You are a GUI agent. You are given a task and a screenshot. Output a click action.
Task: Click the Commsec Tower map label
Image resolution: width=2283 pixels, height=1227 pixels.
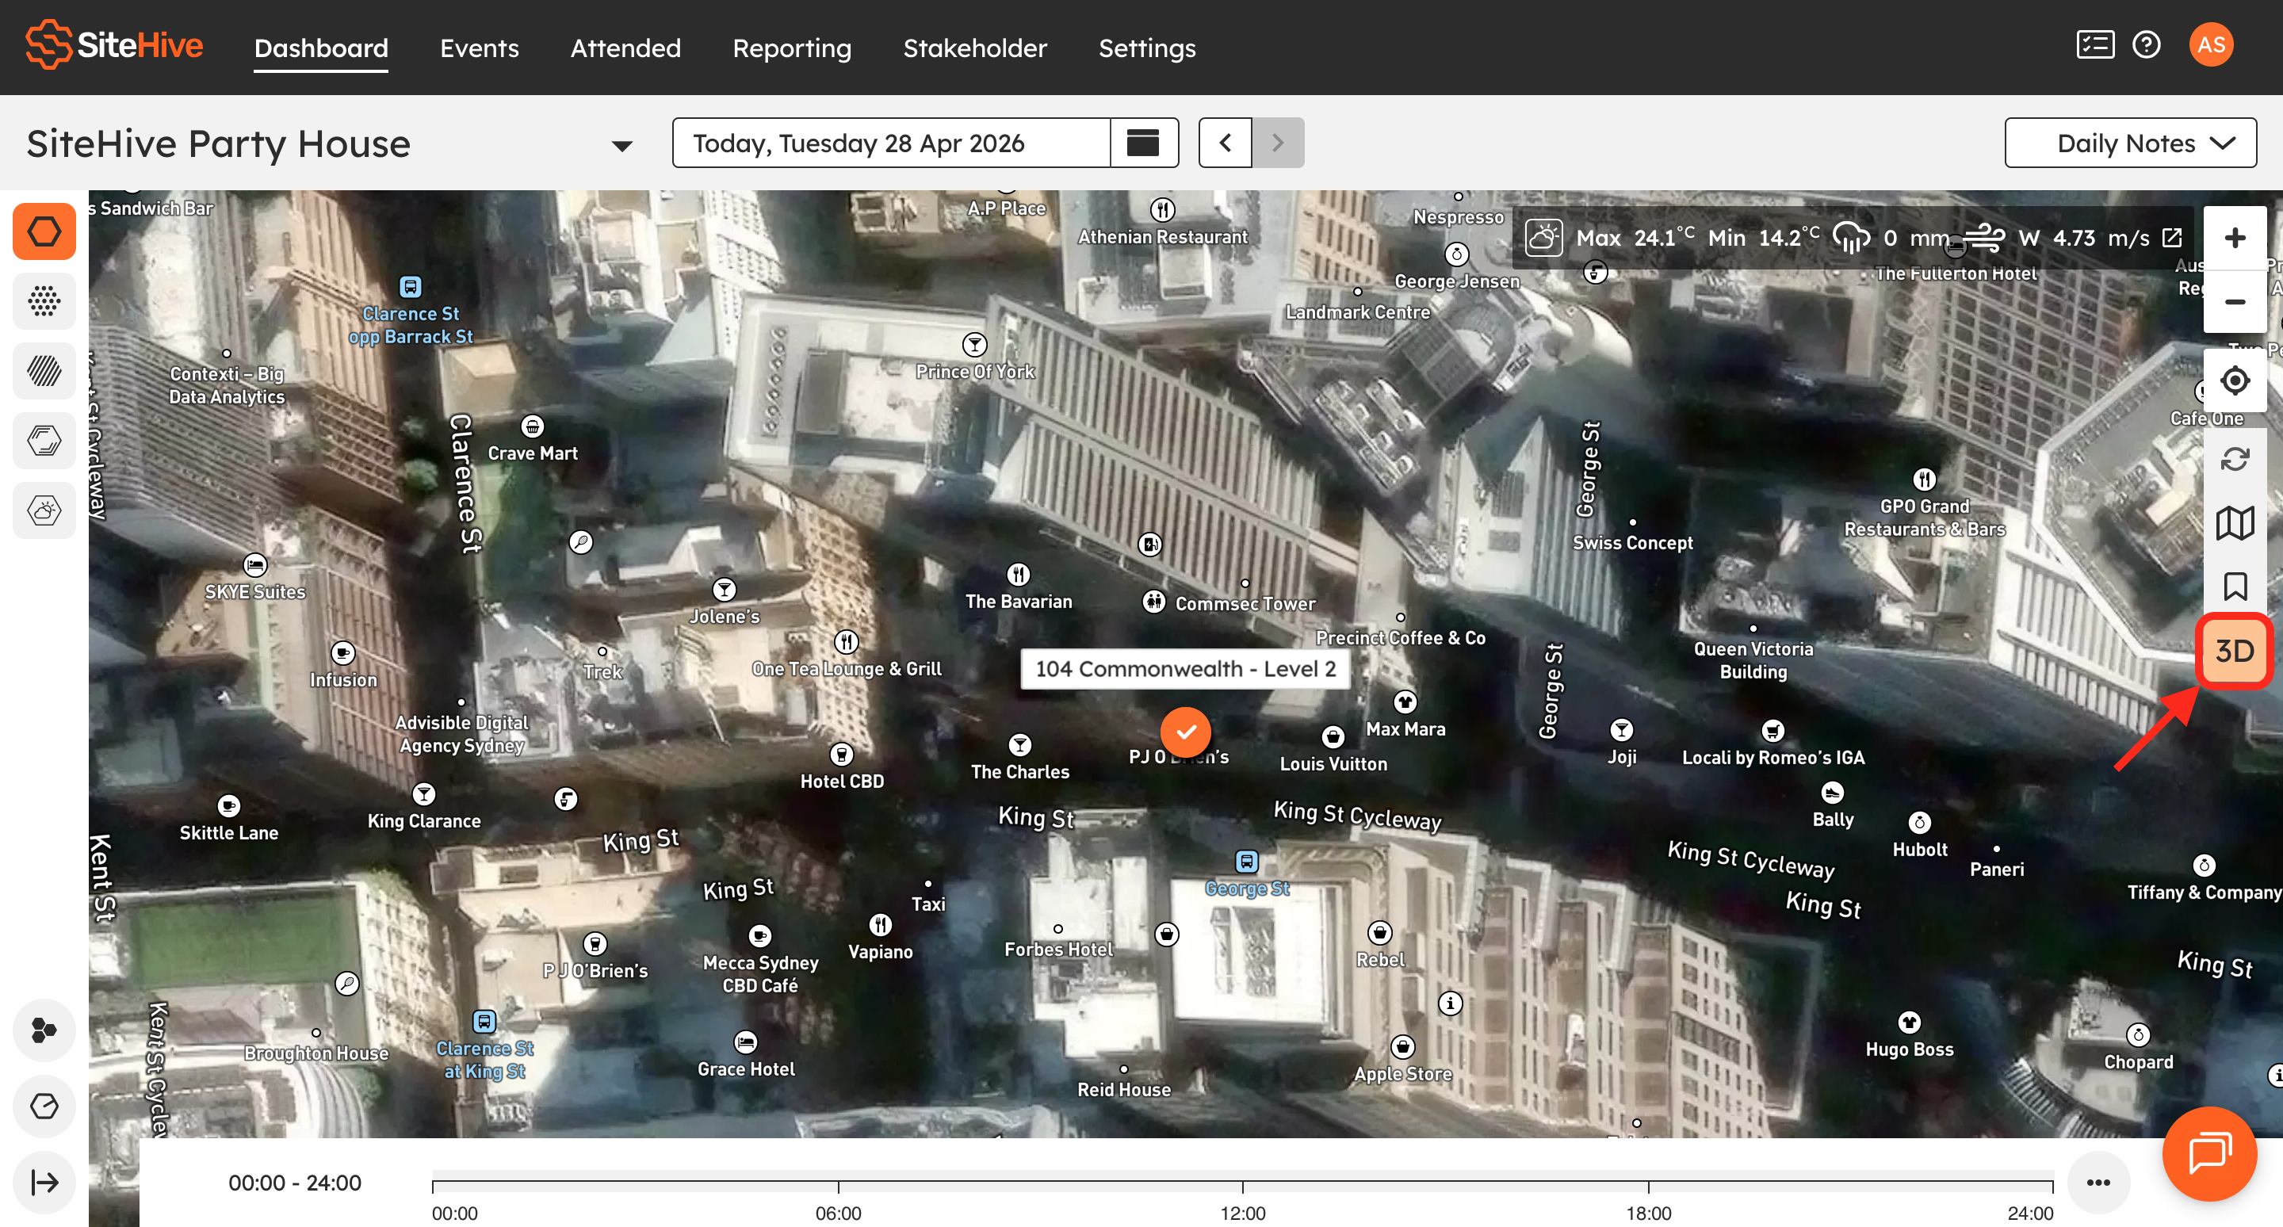(1245, 604)
